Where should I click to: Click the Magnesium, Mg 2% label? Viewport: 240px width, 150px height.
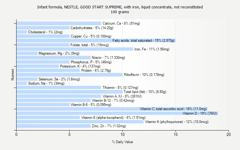coord(59,53)
